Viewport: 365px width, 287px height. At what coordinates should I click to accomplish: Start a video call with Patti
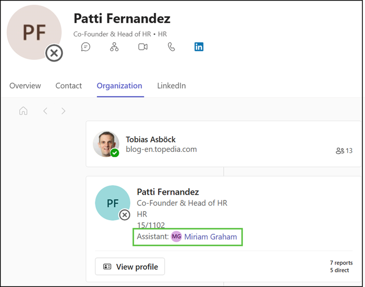(143, 47)
